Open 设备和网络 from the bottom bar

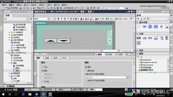[48, 90]
